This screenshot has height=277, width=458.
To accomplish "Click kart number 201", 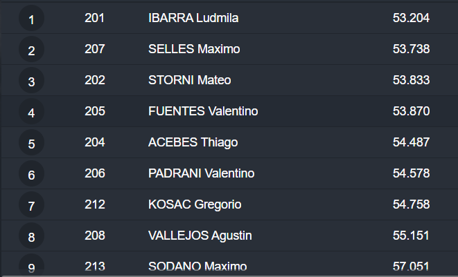I will (94, 18).
